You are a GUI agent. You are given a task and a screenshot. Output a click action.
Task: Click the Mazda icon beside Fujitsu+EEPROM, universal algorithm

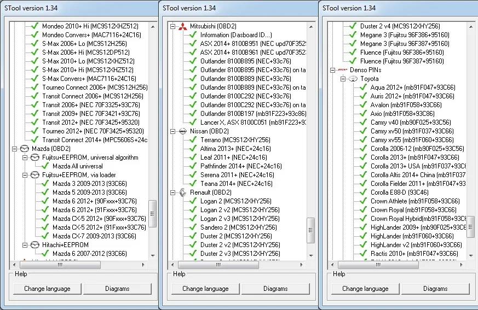(35, 157)
